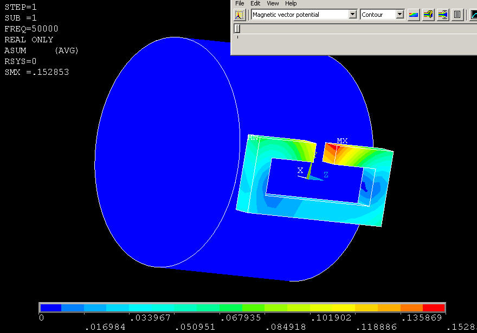Image resolution: width=477 pixels, height=333 pixels.
Task: Click the result slider handle
Action: click(237, 28)
